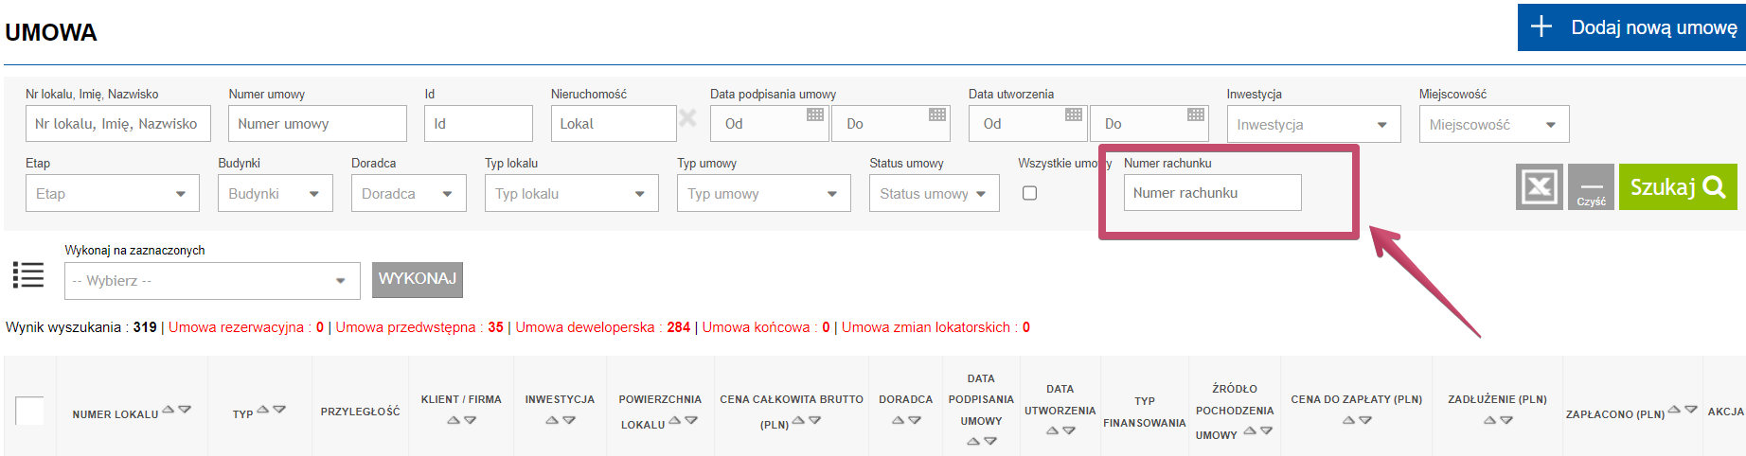Viewport: 1746px width, 456px height.
Task: Click the list view icon beside Wykonaj na zaznaczonych
Action: (x=28, y=275)
